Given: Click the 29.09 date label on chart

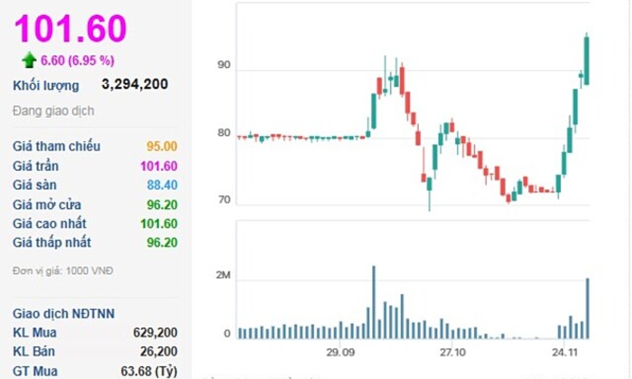Looking at the screenshot, I should 340,352.
